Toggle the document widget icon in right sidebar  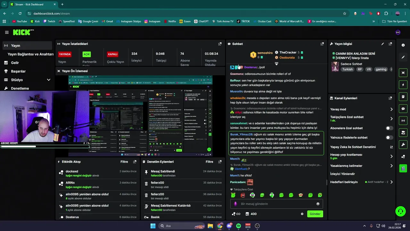(403, 97)
